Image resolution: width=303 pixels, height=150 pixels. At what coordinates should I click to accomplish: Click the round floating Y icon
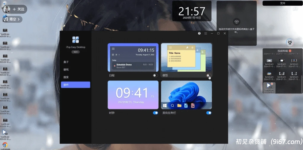tap(289, 42)
